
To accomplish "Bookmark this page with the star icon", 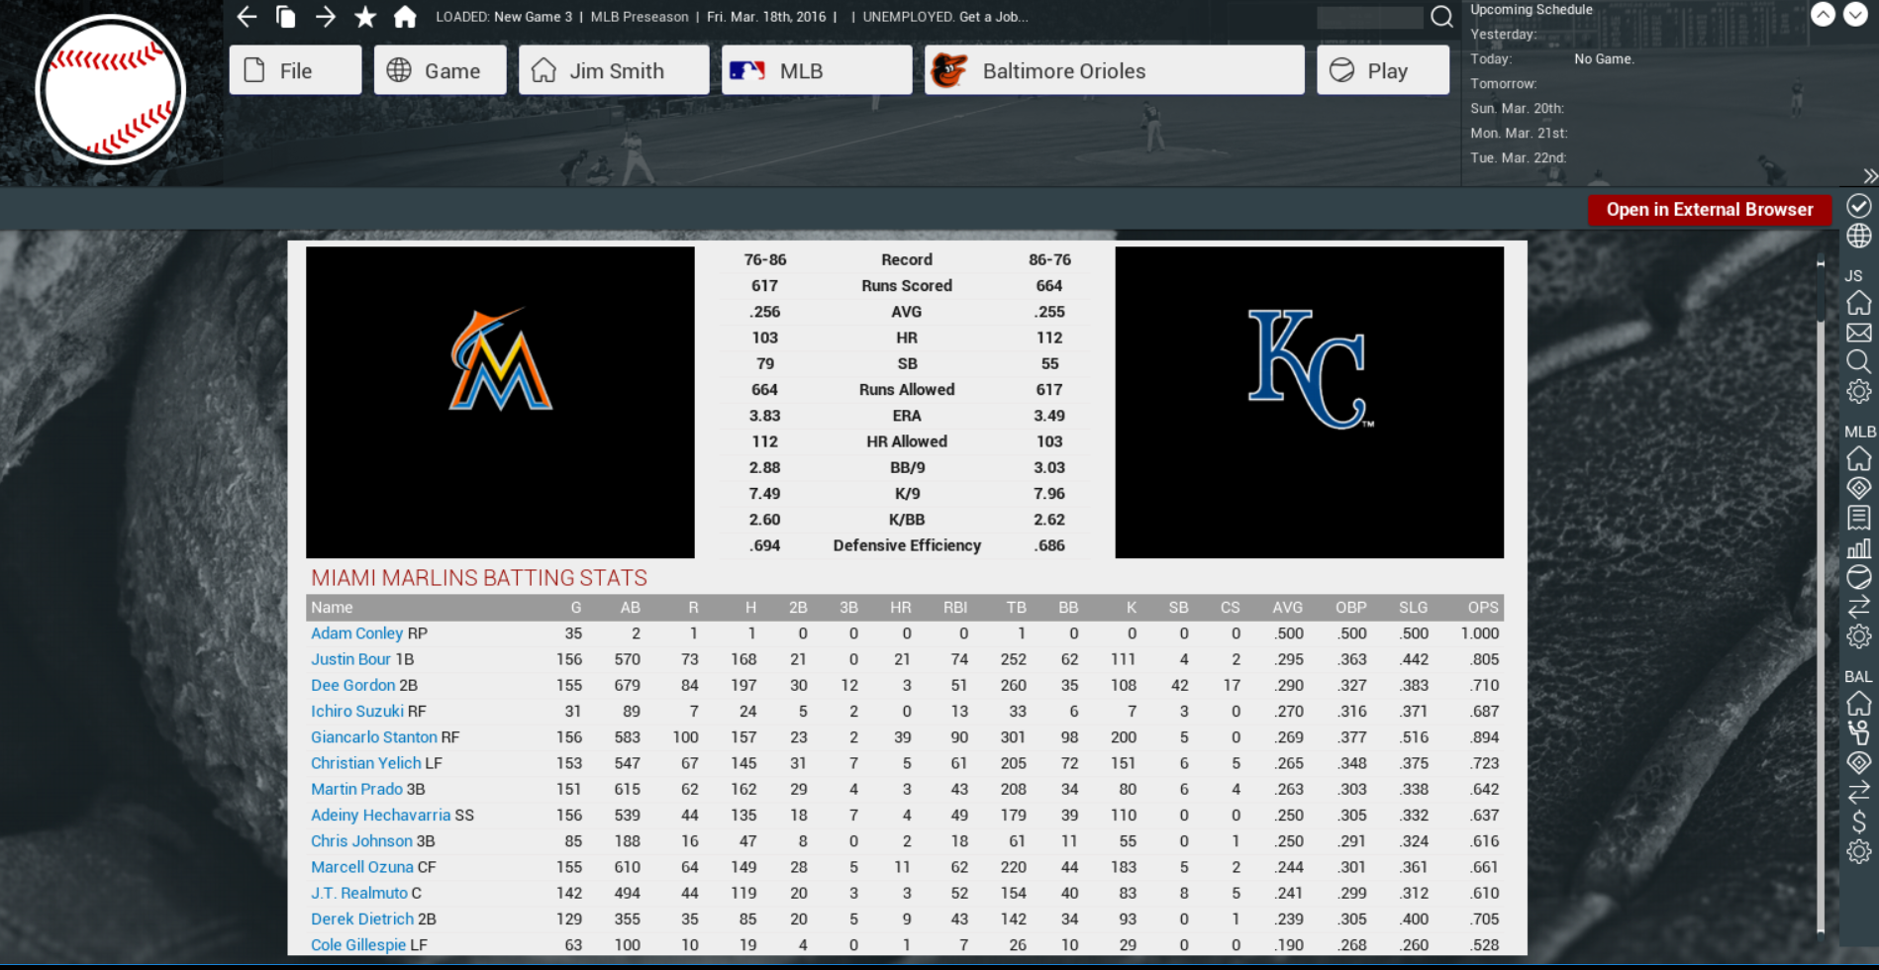I will 365,16.
